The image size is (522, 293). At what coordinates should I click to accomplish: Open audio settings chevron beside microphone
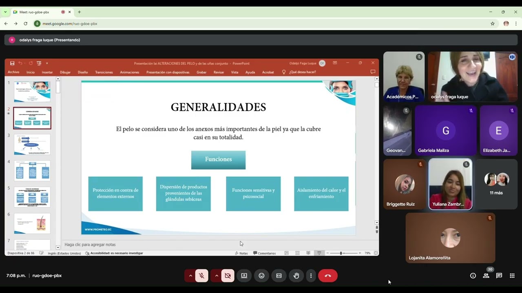190,276
